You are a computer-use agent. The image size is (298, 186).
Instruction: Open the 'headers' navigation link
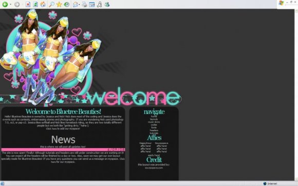(x=154, y=131)
